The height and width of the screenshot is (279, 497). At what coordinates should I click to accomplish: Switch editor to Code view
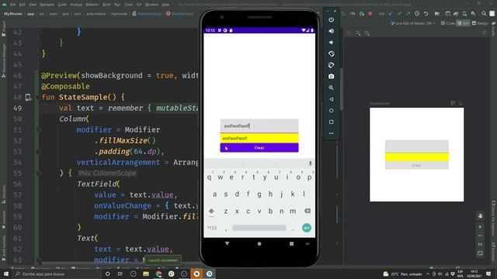coord(447,23)
